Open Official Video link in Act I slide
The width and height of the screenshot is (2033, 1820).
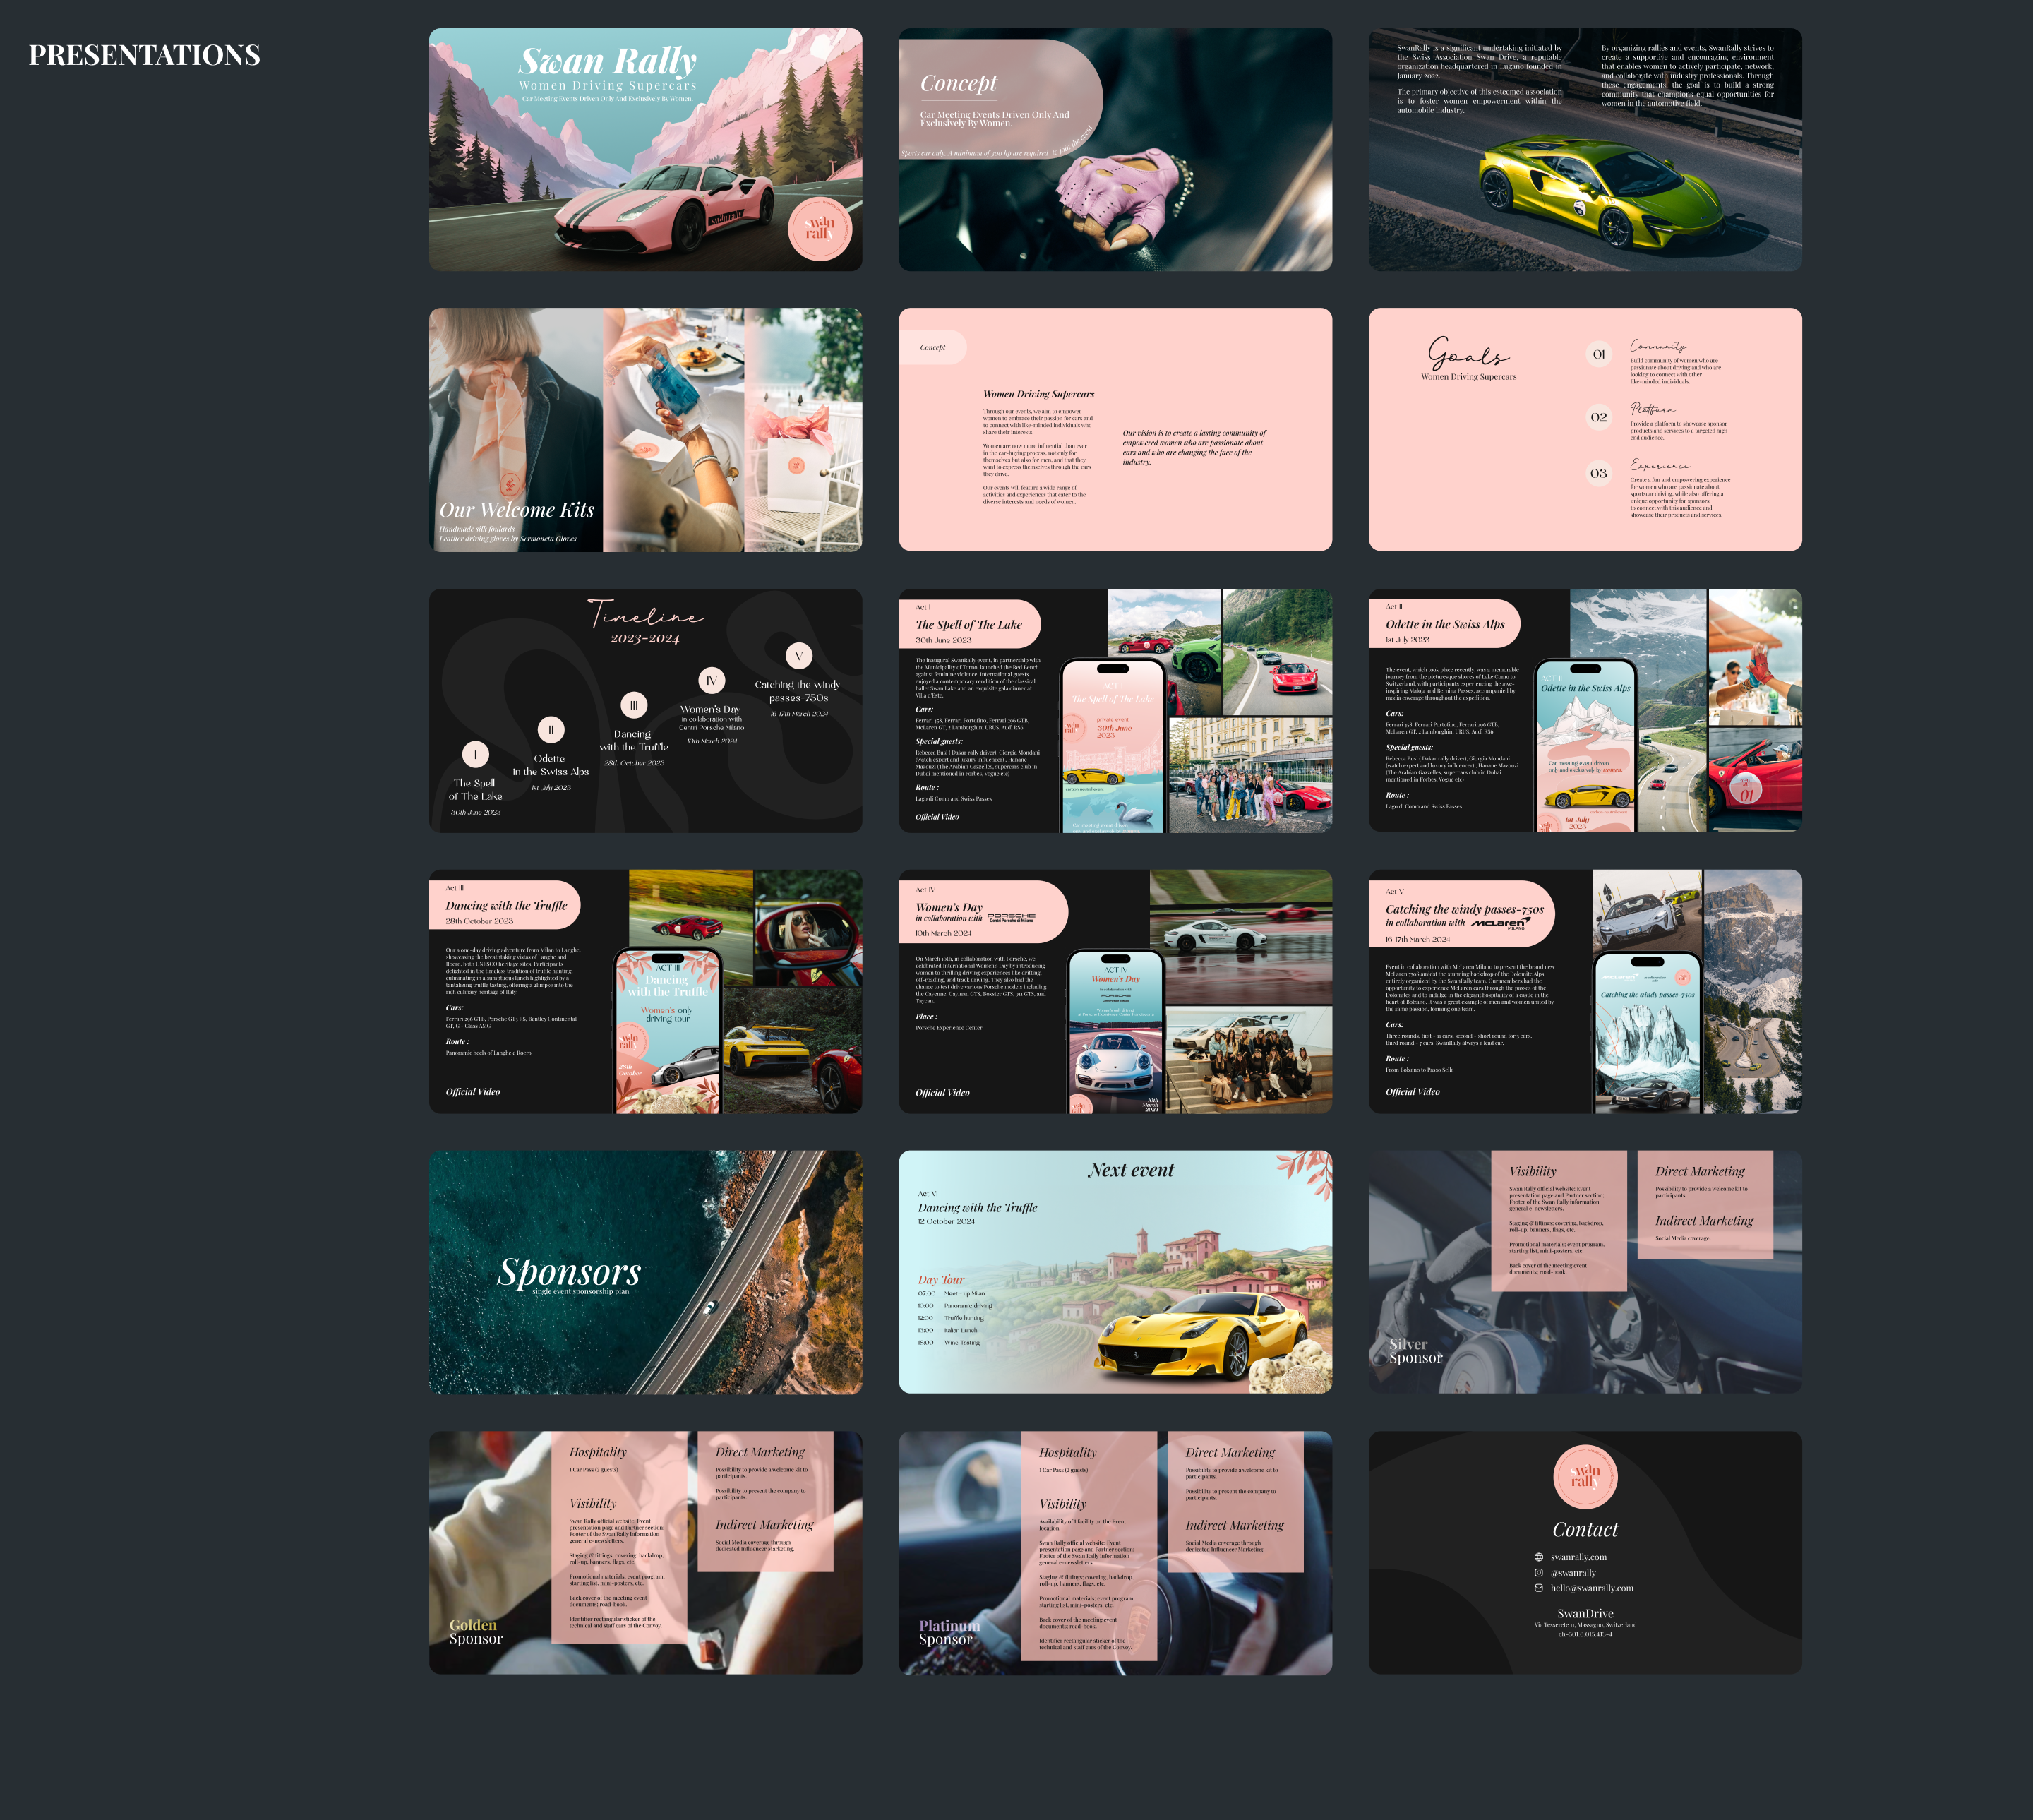(x=937, y=817)
